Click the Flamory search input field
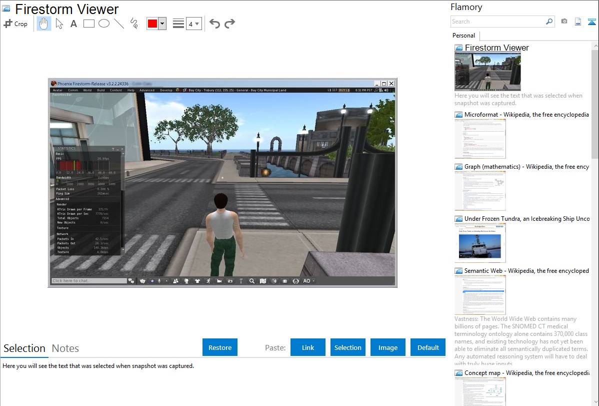This screenshot has width=599, height=406. [x=497, y=22]
